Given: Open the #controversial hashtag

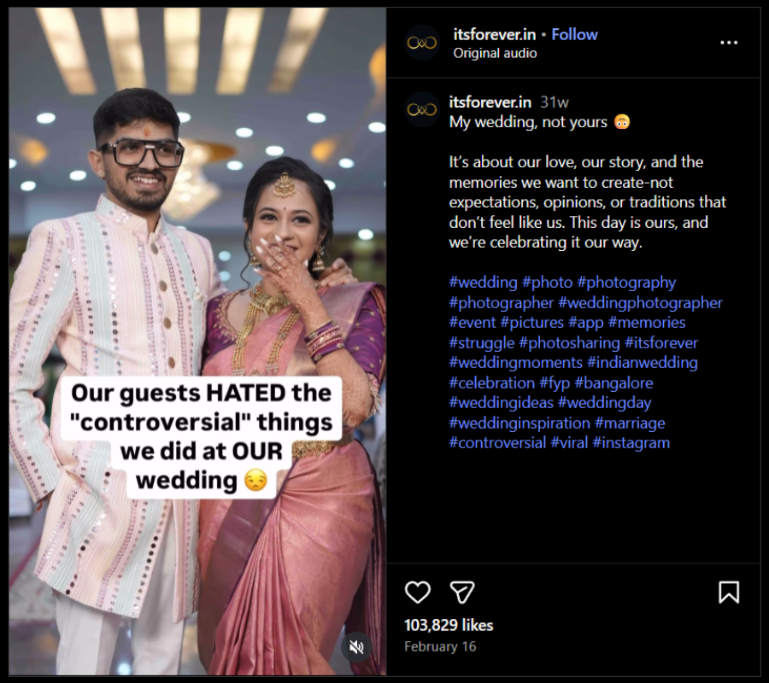Looking at the screenshot, I should point(497,442).
